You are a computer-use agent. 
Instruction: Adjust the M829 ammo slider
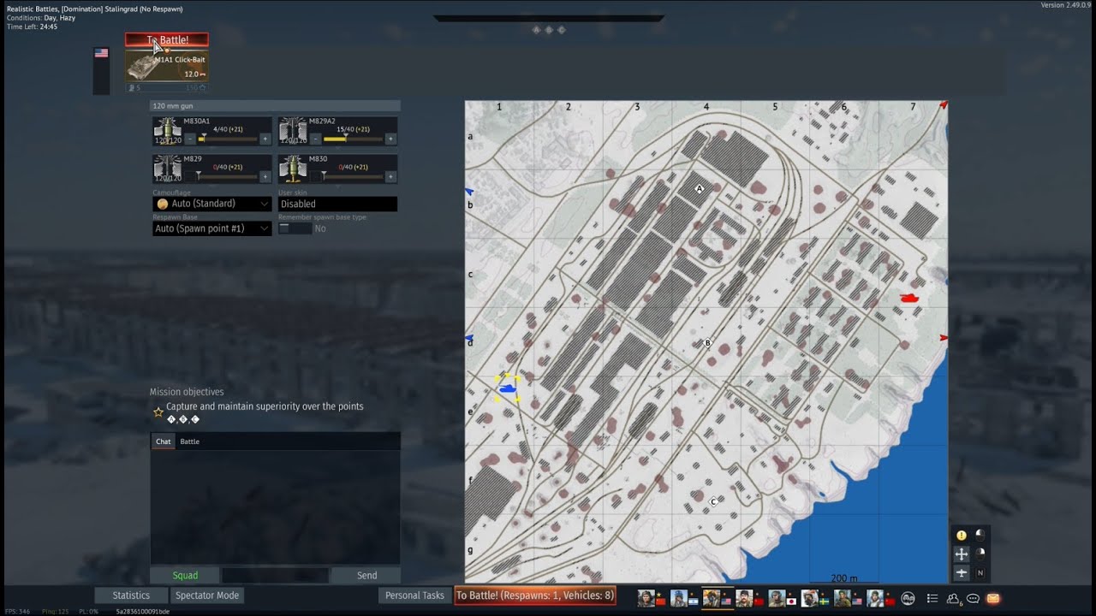coord(228,175)
